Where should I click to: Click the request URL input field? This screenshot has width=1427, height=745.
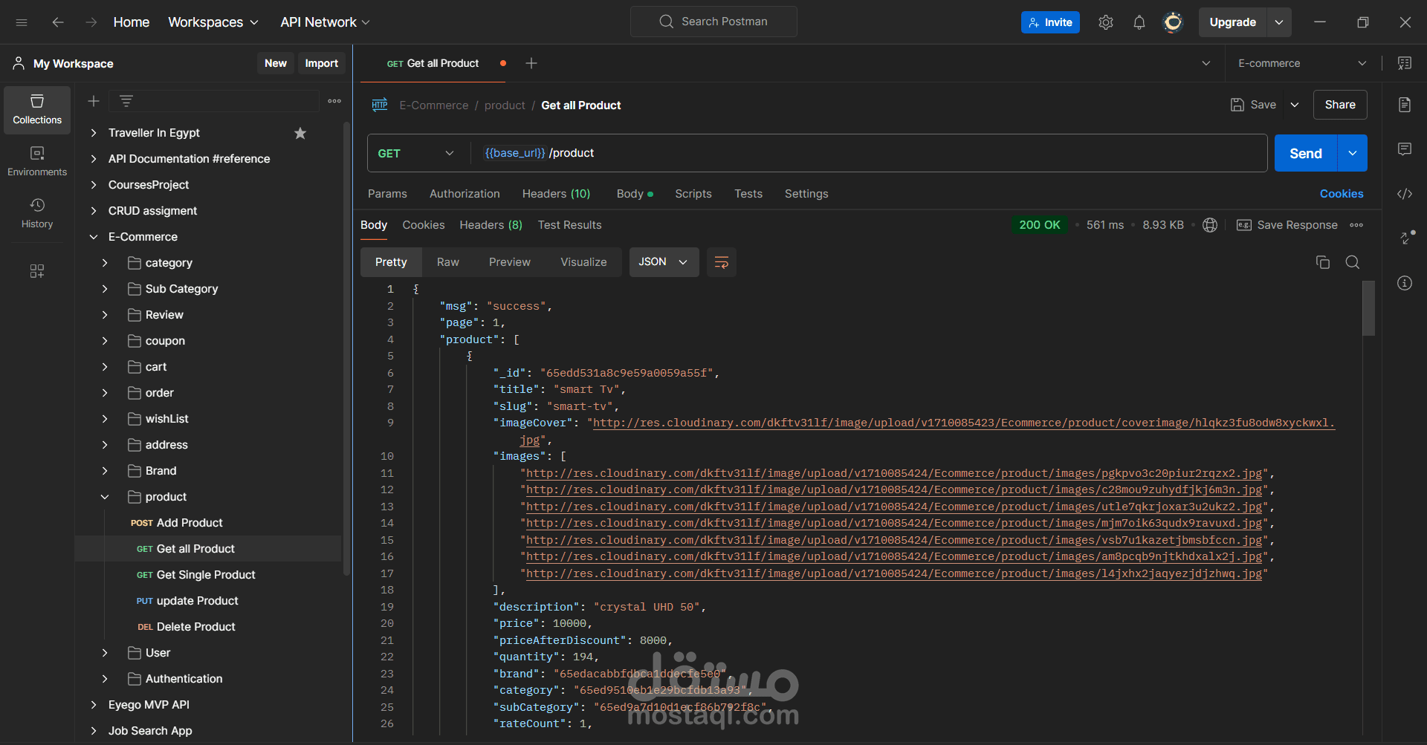[868, 153]
